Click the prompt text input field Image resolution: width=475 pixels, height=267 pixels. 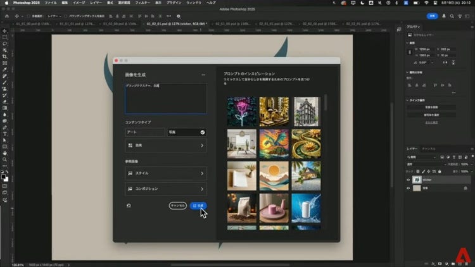pyautogui.click(x=166, y=99)
